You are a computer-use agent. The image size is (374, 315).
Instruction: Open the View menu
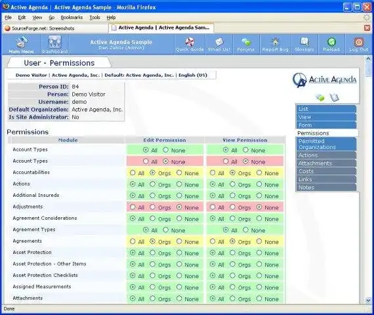pyautogui.click(x=37, y=18)
